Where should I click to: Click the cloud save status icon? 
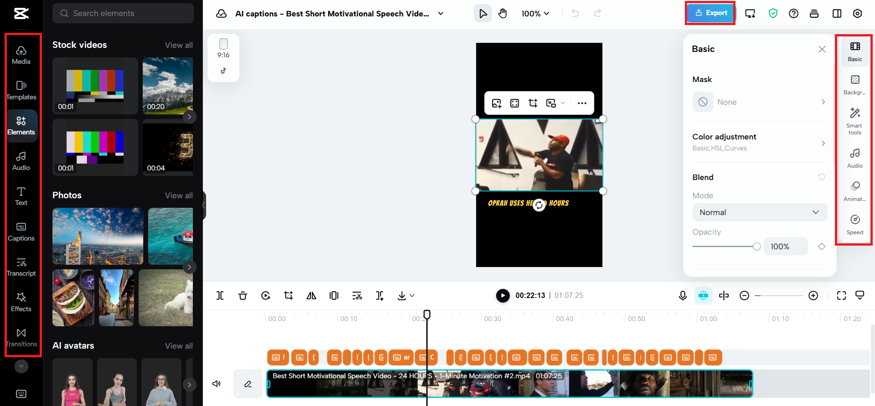pyautogui.click(x=221, y=13)
